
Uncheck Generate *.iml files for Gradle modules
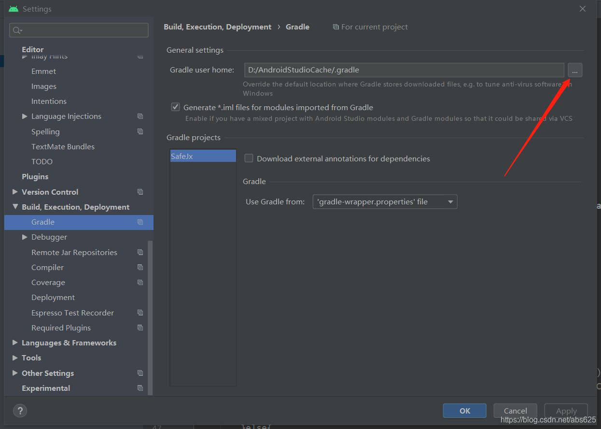point(175,107)
